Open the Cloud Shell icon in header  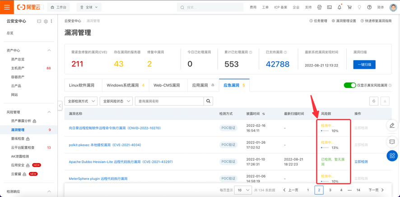329,7
